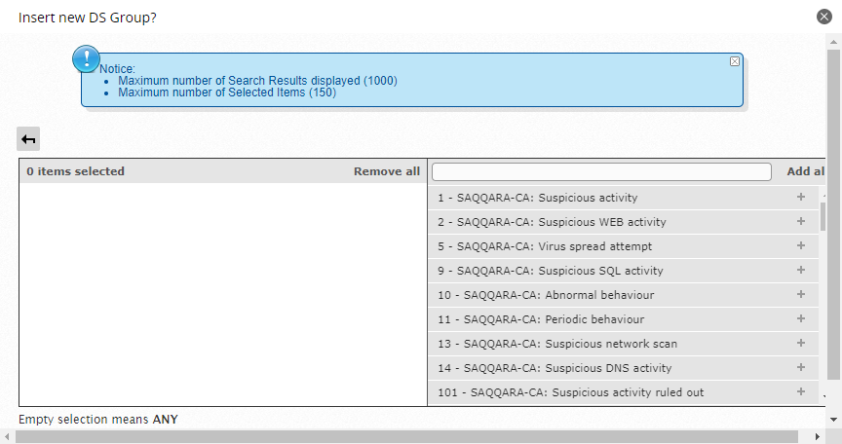Click the horizontal scrollbar right arrow
Viewport: 842px width, 444px height.
[x=818, y=436]
